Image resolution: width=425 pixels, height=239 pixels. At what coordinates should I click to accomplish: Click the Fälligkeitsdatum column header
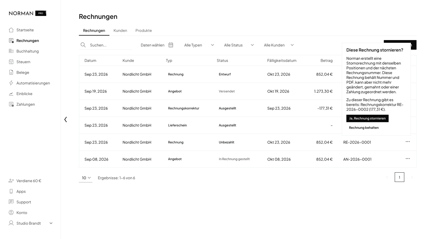282,61
